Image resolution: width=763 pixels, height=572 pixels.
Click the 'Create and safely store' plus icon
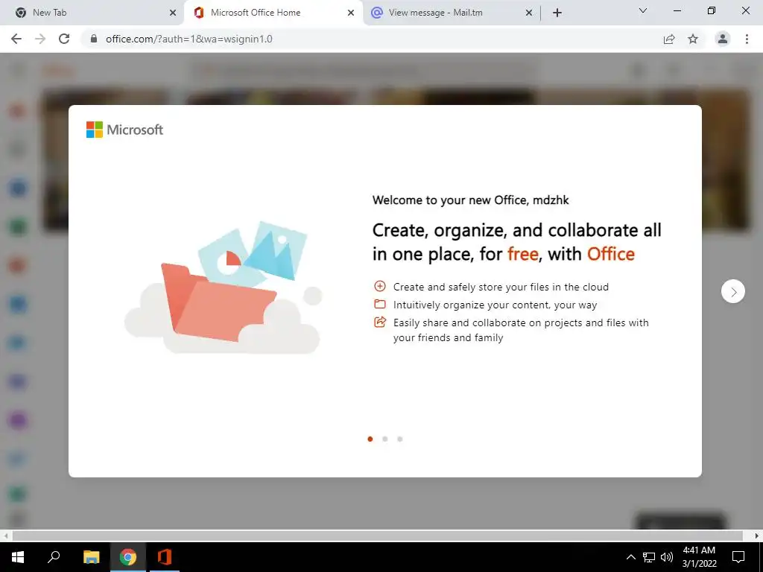pos(379,286)
